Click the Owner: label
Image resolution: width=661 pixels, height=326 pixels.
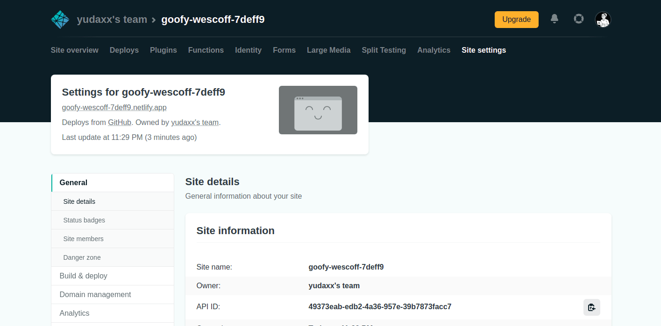click(208, 286)
